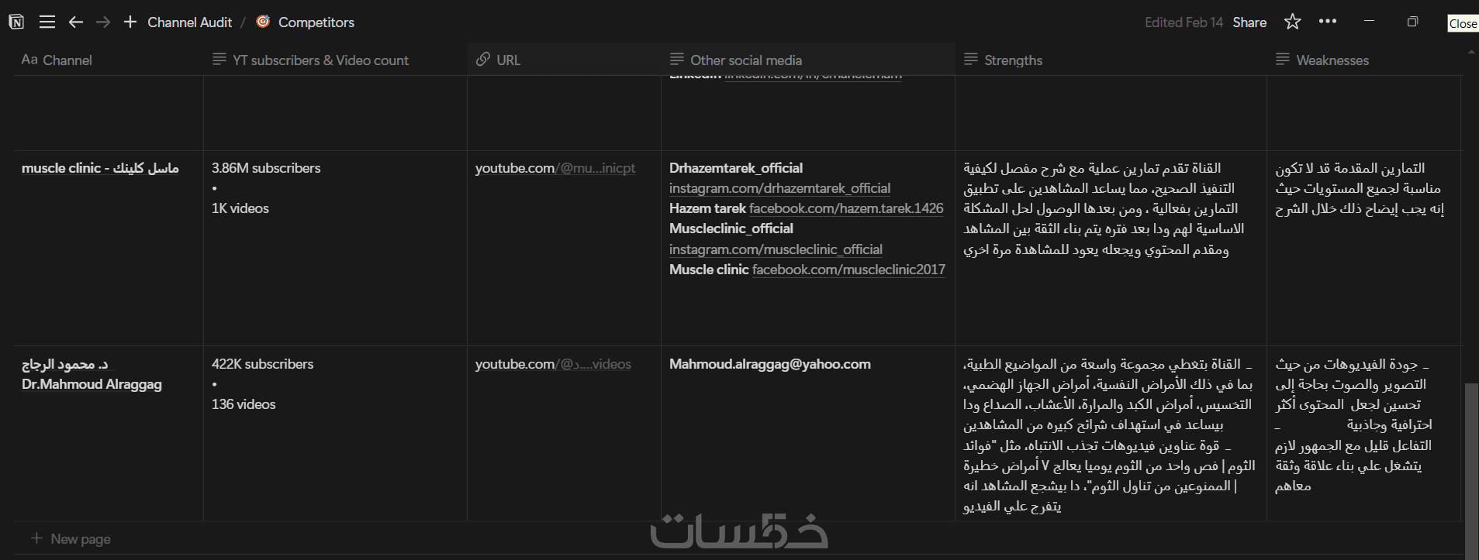The height and width of the screenshot is (560, 1479).
Task: Favorite this page with the star icon
Action: [x=1292, y=22]
